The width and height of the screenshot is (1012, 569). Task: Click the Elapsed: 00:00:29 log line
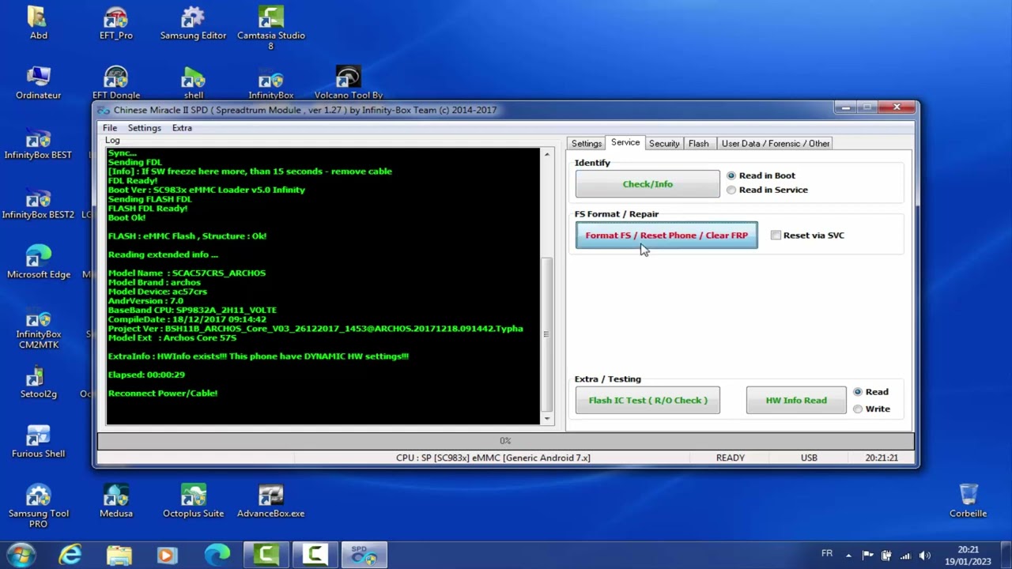(146, 375)
